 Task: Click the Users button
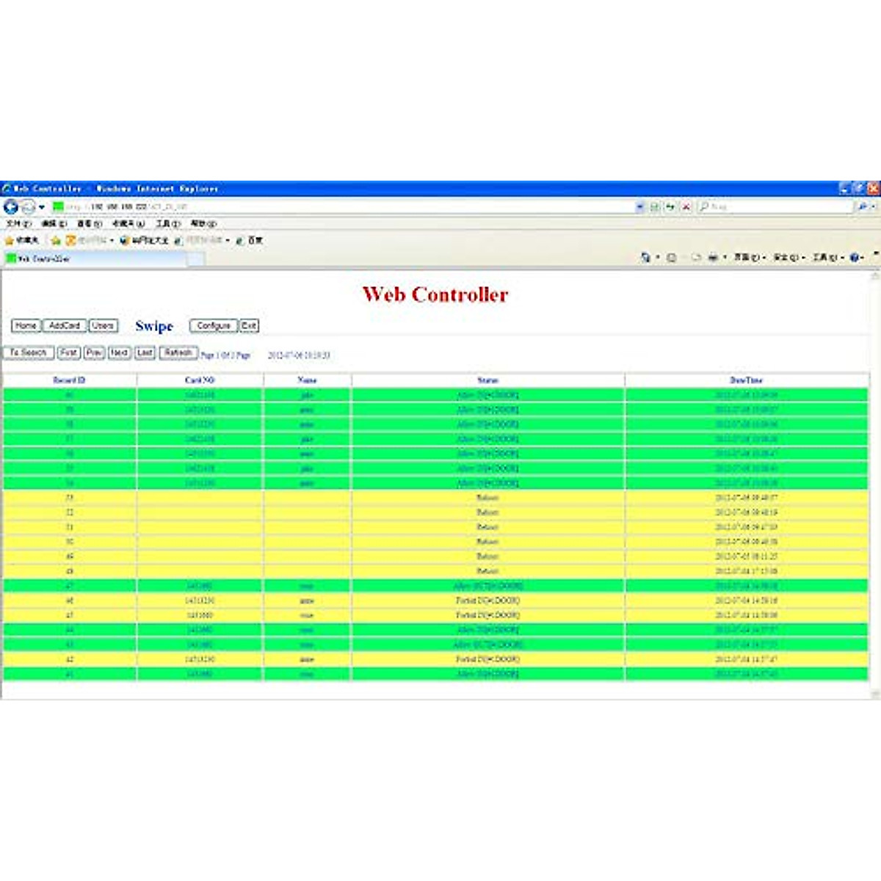103,325
